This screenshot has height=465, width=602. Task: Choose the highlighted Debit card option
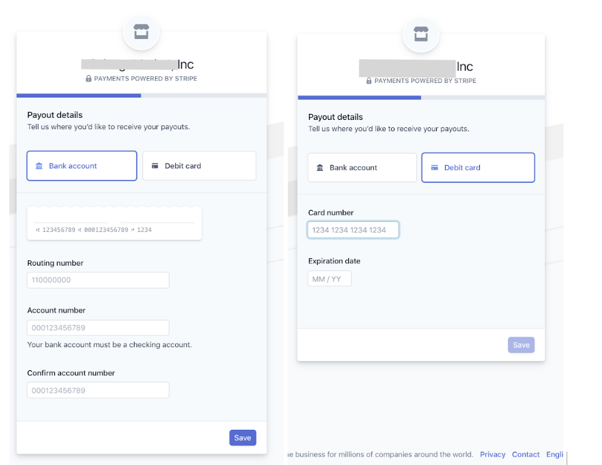click(478, 168)
